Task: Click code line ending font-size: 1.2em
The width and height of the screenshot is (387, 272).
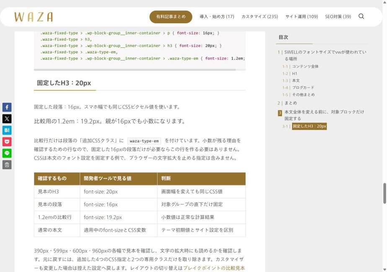Action: [143, 58]
